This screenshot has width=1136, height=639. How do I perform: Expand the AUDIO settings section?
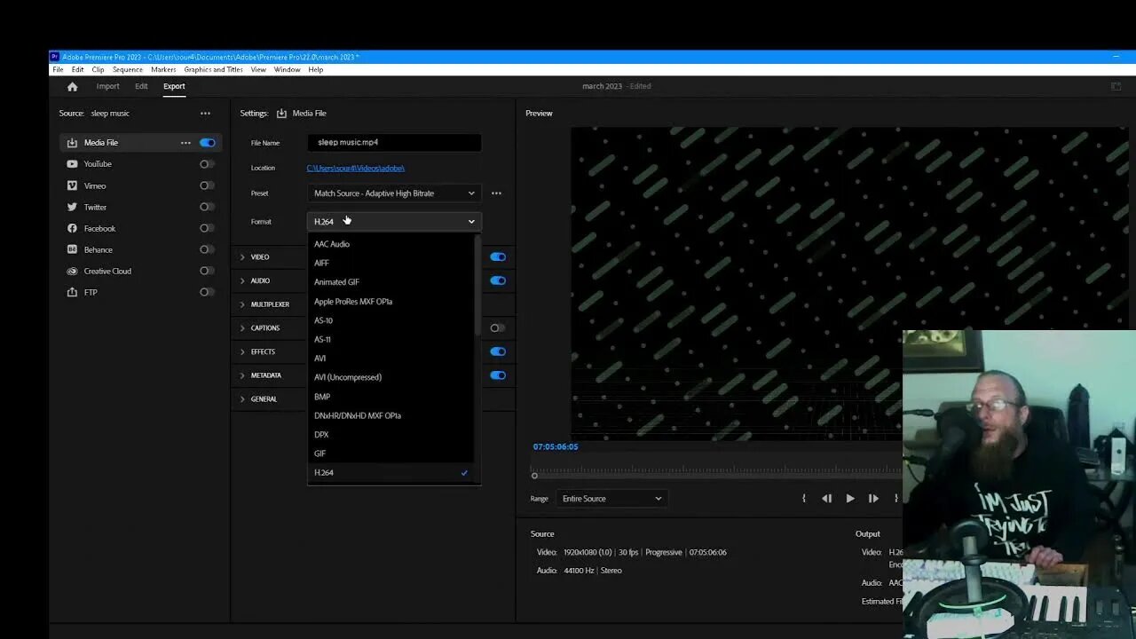click(x=242, y=281)
